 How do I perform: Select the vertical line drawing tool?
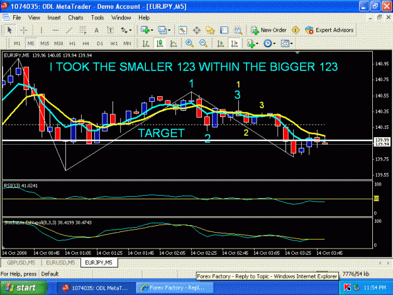point(42,30)
